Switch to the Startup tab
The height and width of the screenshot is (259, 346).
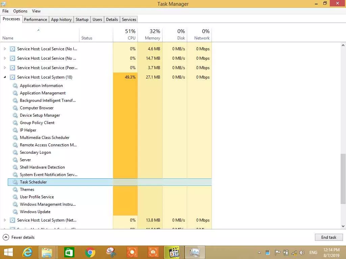click(82, 20)
